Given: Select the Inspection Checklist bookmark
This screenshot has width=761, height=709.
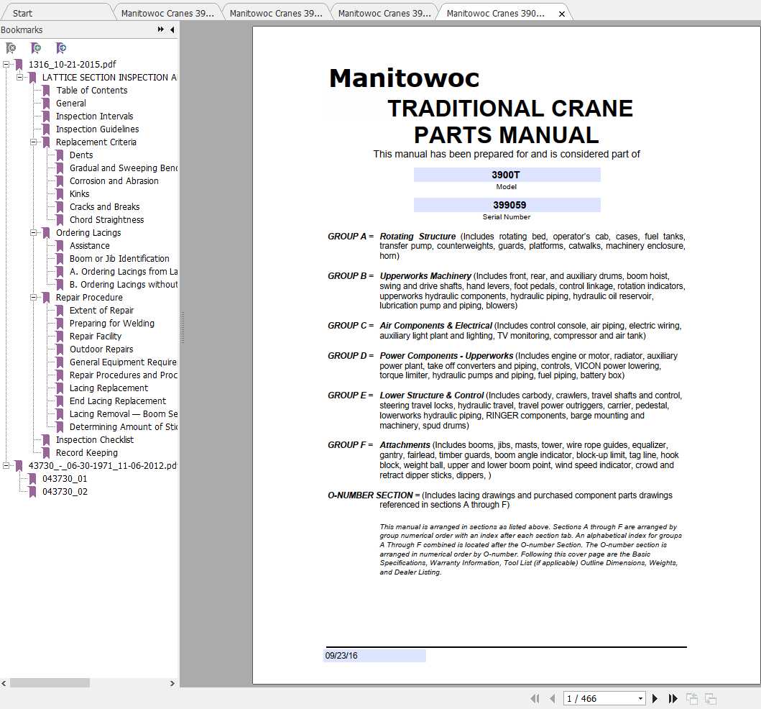Looking at the screenshot, I should (94, 439).
